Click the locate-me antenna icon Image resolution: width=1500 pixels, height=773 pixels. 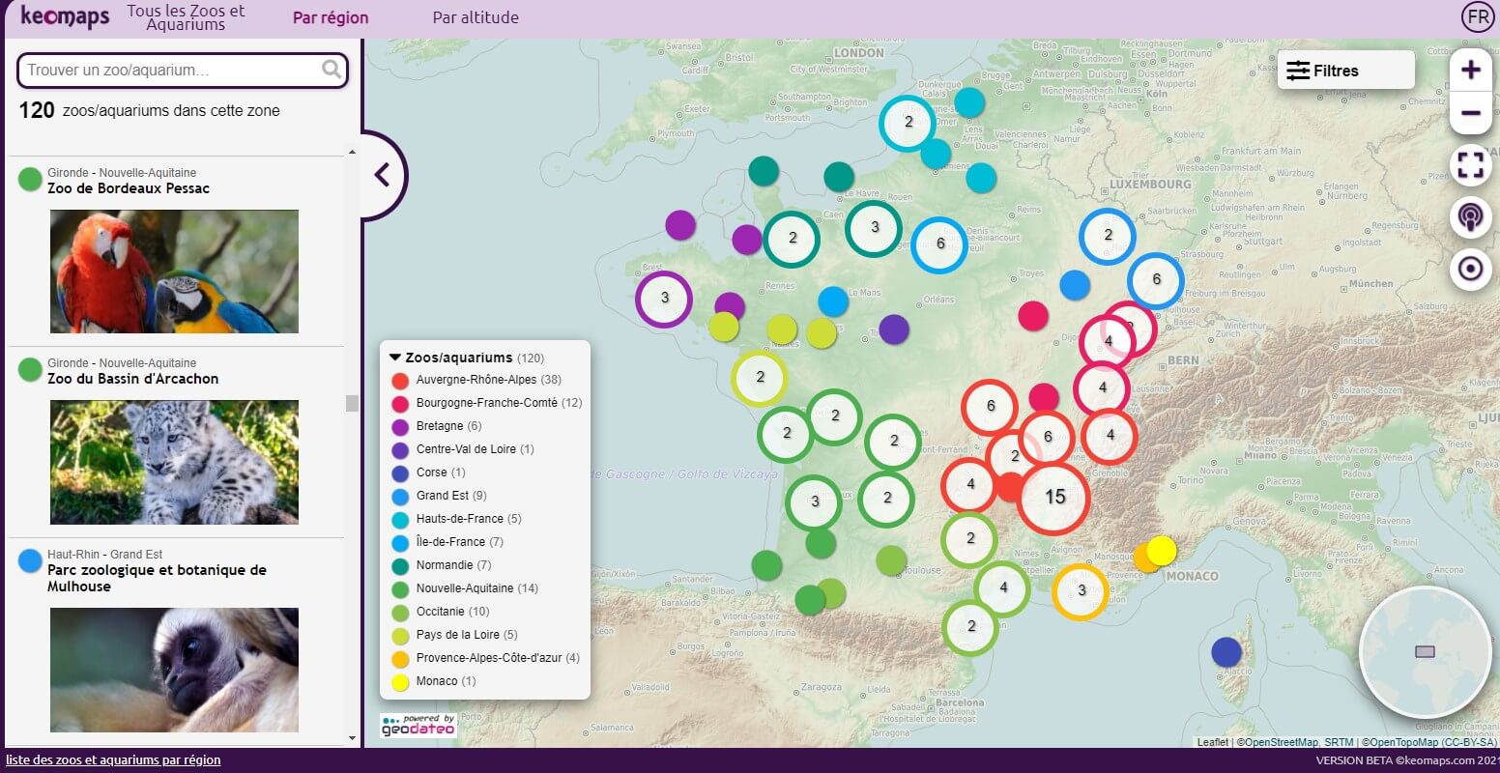pyautogui.click(x=1470, y=216)
